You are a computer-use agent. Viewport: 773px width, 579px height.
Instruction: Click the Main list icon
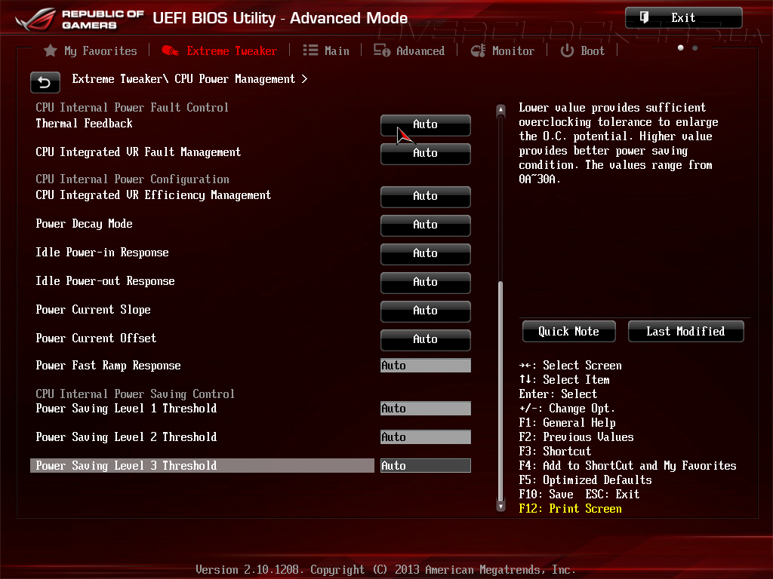tap(310, 51)
